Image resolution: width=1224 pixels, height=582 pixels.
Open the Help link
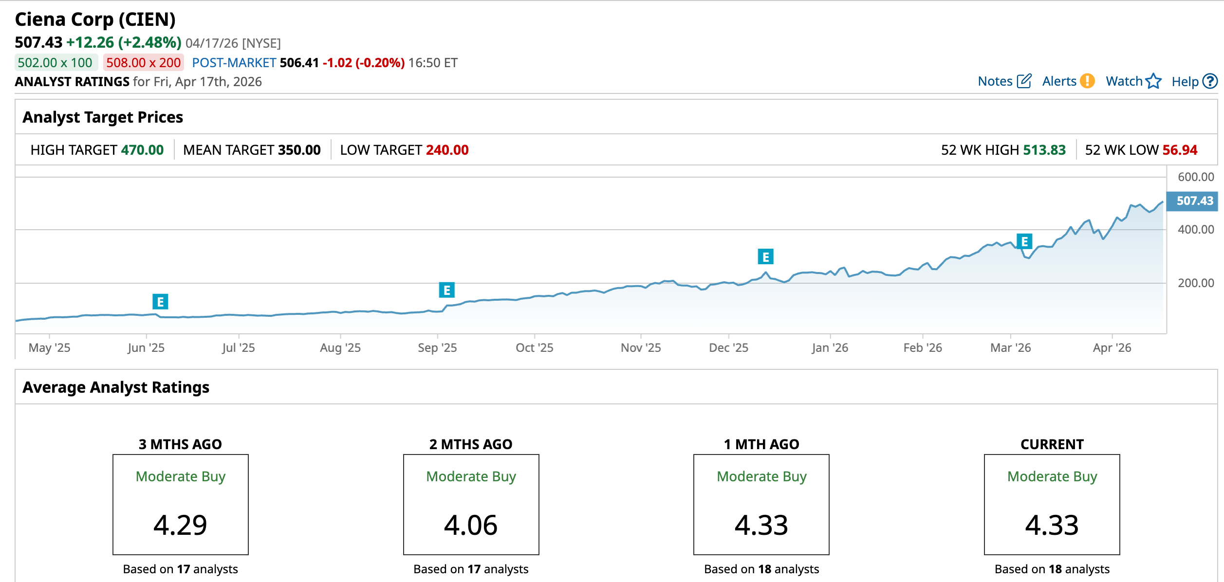[1185, 82]
